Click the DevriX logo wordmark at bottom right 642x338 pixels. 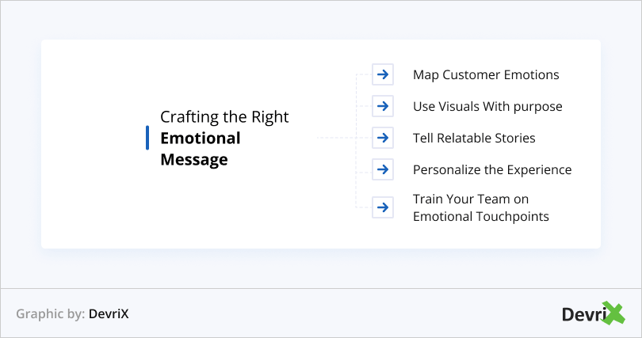click(594, 313)
